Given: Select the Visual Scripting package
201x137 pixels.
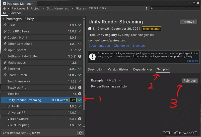Looking at the screenshot, I should point(42,125).
